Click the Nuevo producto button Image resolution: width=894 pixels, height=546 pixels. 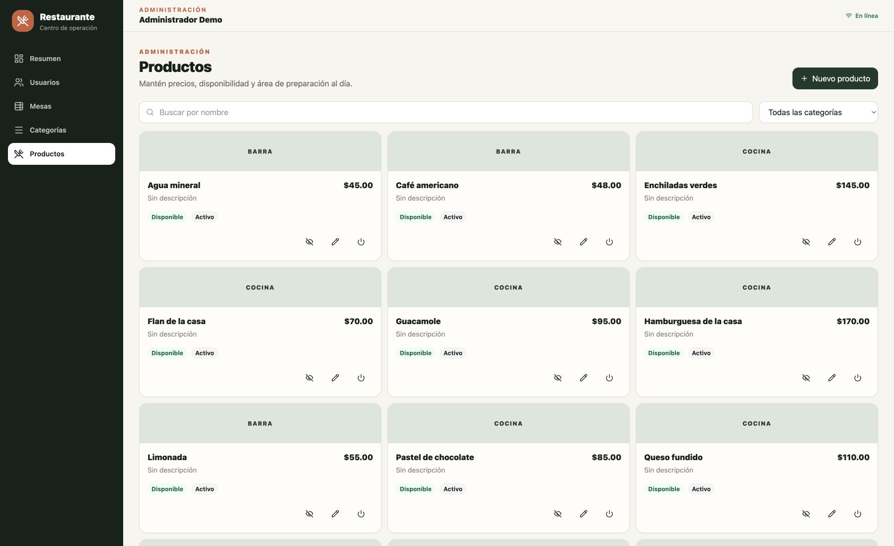click(x=835, y=78)
